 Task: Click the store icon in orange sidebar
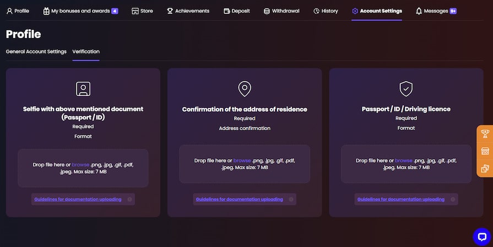(485, 151)
